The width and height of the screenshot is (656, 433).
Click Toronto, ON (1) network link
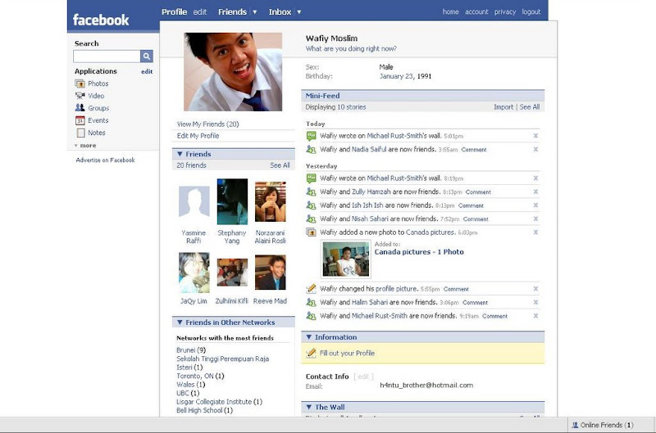(200, 376)
